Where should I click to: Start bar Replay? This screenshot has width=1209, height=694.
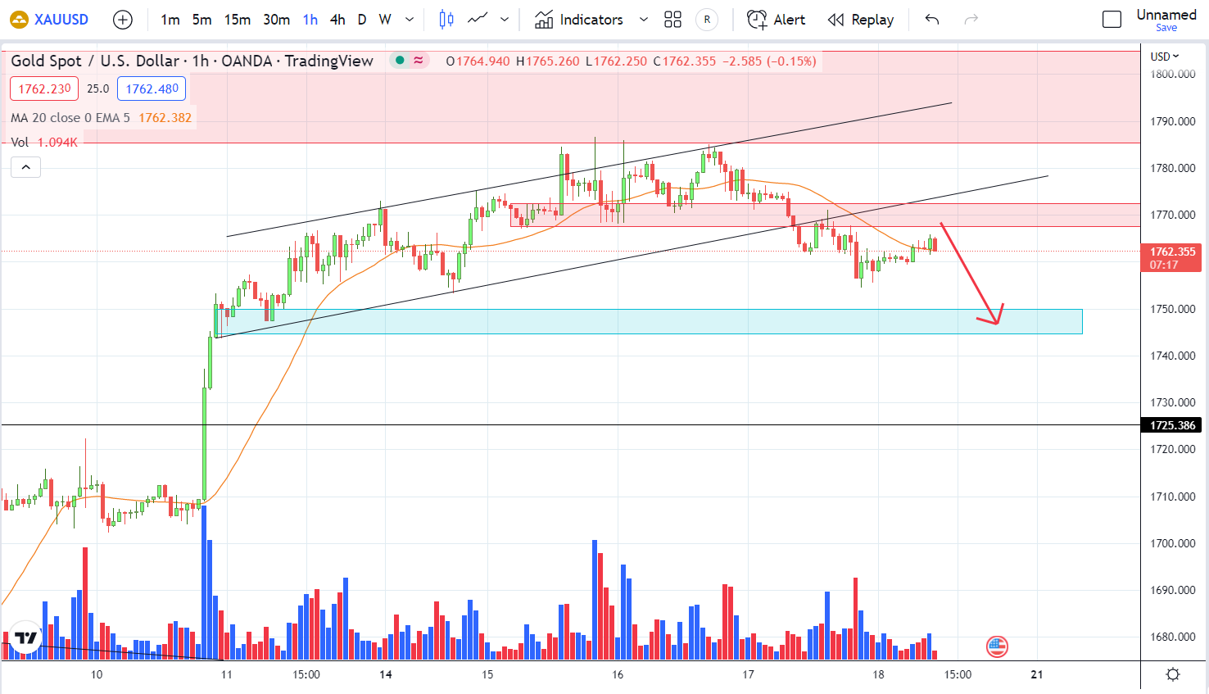[861, 20]
